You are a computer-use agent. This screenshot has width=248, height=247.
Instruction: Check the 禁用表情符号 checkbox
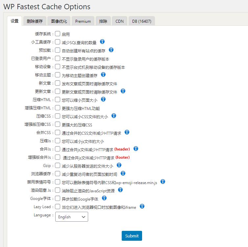pyautogui.click(x=58, y=182)
